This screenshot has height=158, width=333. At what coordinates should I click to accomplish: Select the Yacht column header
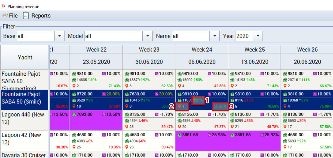[x=25, y=57]
